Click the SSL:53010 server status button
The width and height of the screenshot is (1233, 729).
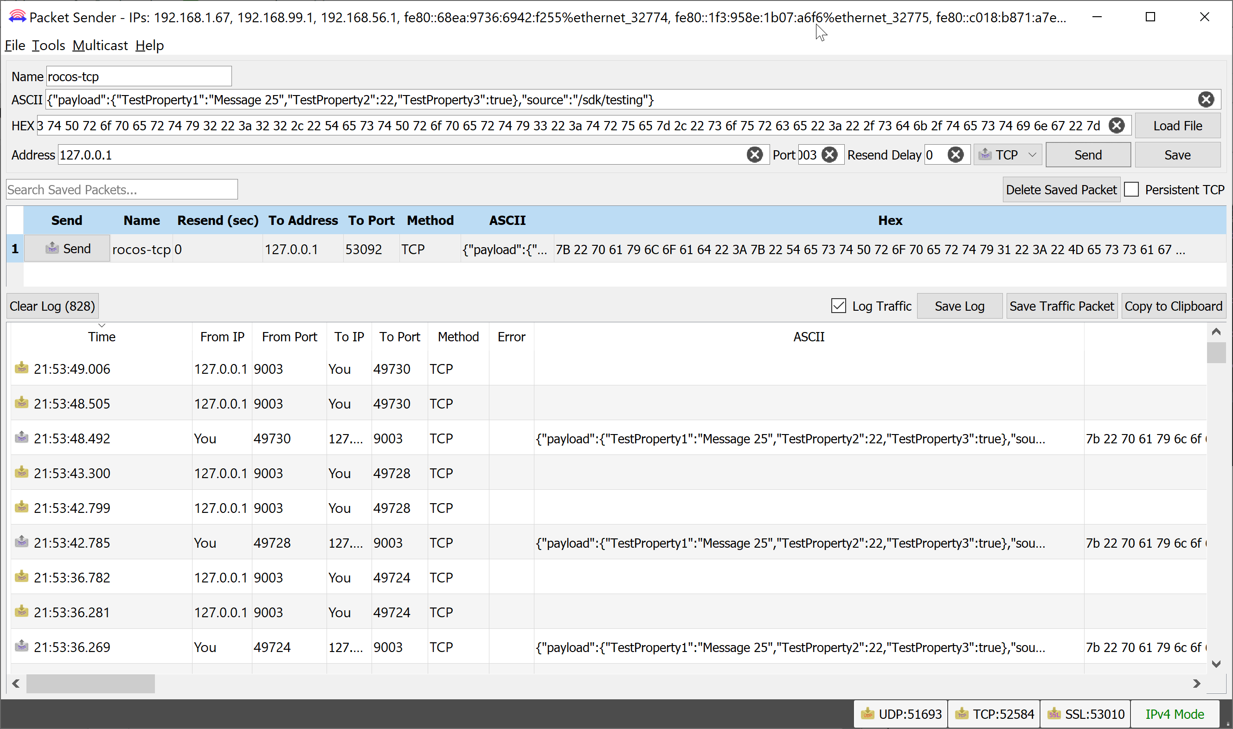1085,714
